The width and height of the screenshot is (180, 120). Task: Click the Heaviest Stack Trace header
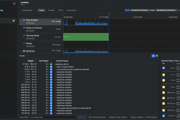[x=170, y=61]
